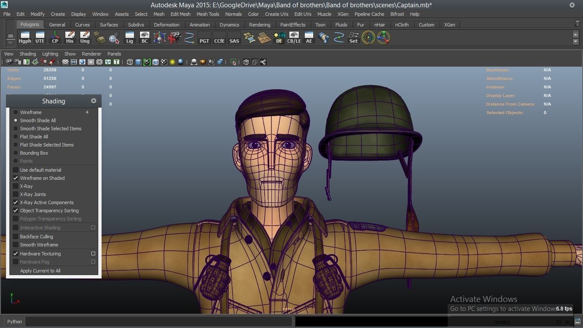This screenshot has width=583, height=328.
Task: Click the Ung ungroup shelf icon
Action: tap(85, 38)
